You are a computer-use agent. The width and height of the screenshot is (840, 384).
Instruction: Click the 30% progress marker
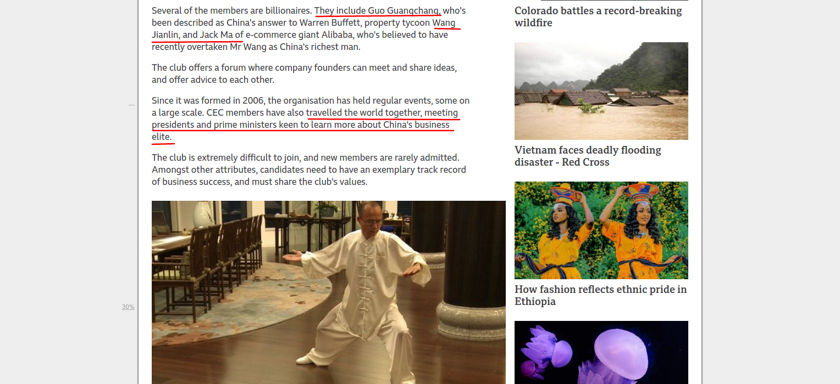tap(128, 307)
